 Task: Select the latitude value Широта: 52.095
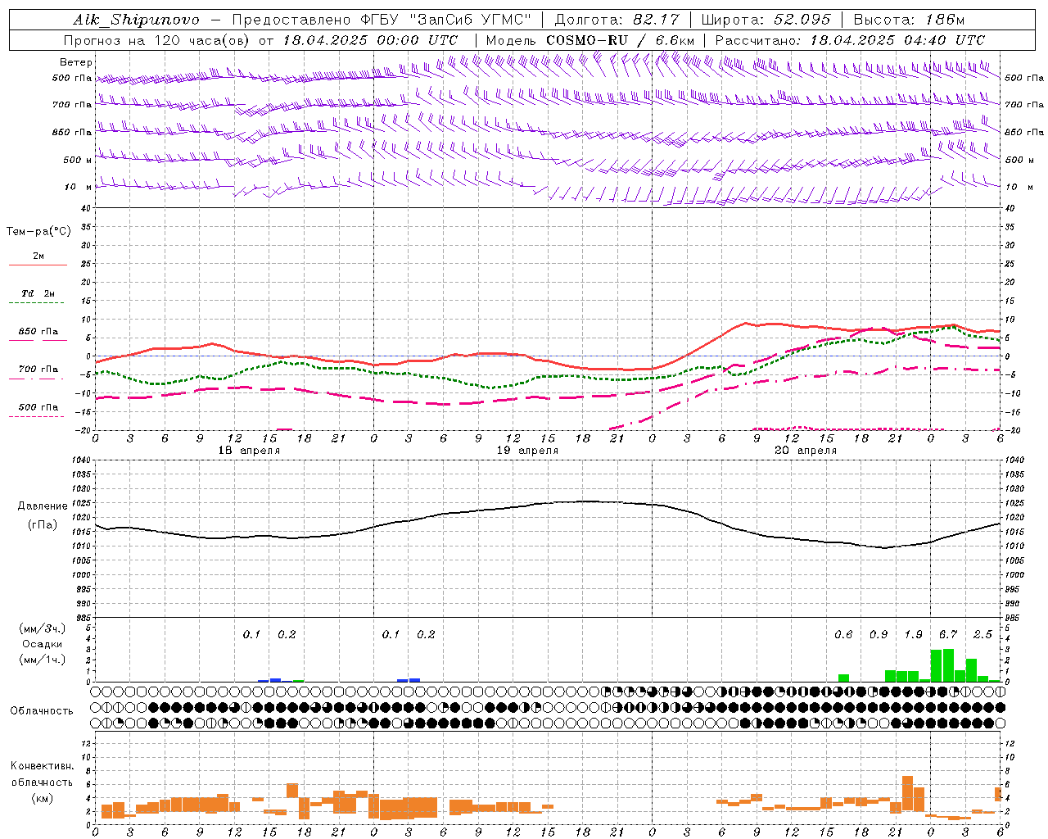(x=766, y=20)
